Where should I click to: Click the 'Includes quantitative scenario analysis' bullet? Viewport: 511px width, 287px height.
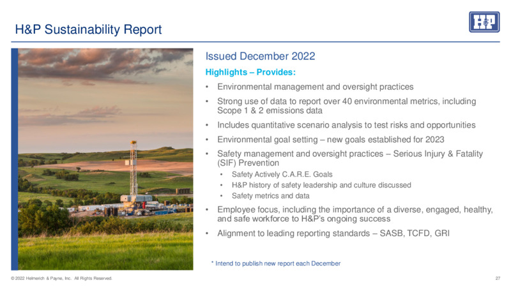[346, 125]
